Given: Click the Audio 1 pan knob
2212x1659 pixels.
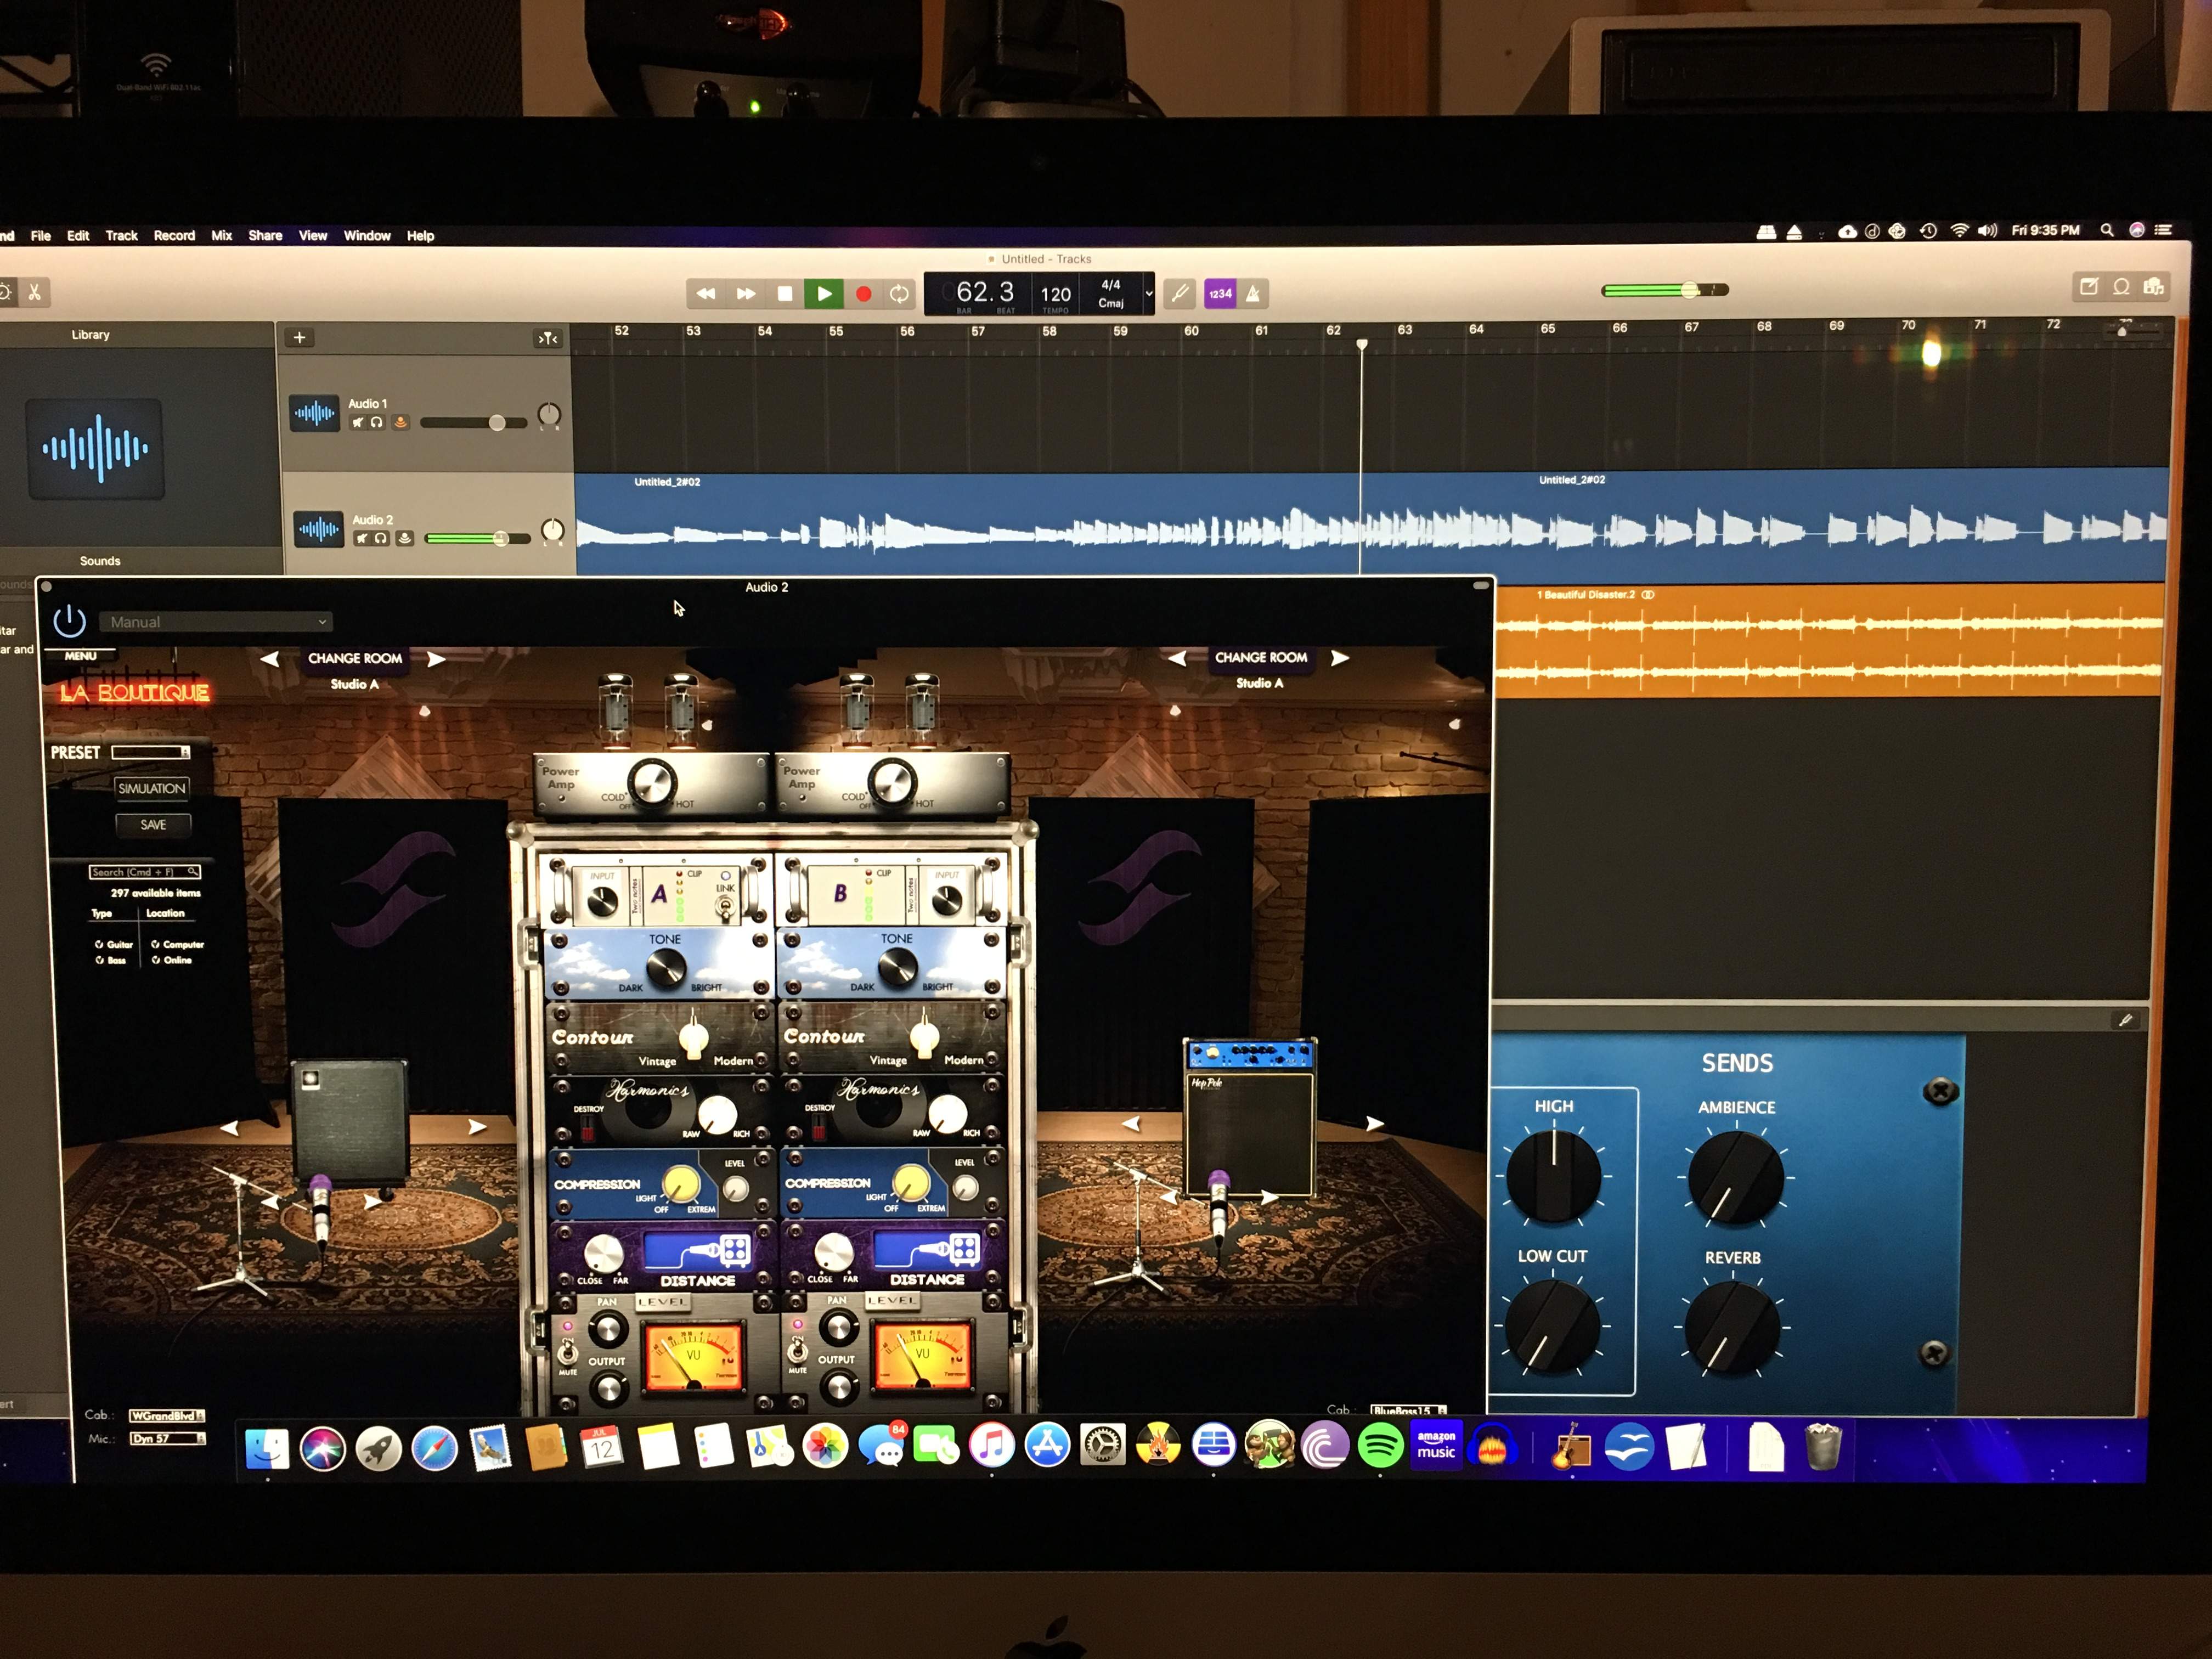Looking at the screenshot, I should pyautogui.click(x=549, y=415).
